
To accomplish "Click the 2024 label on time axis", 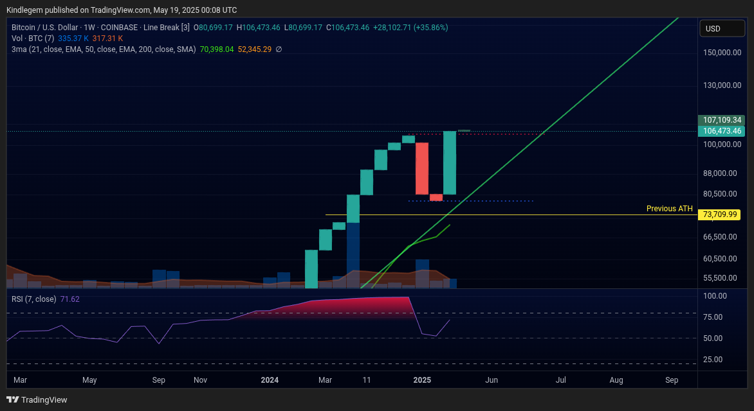I will click(270, 380).
